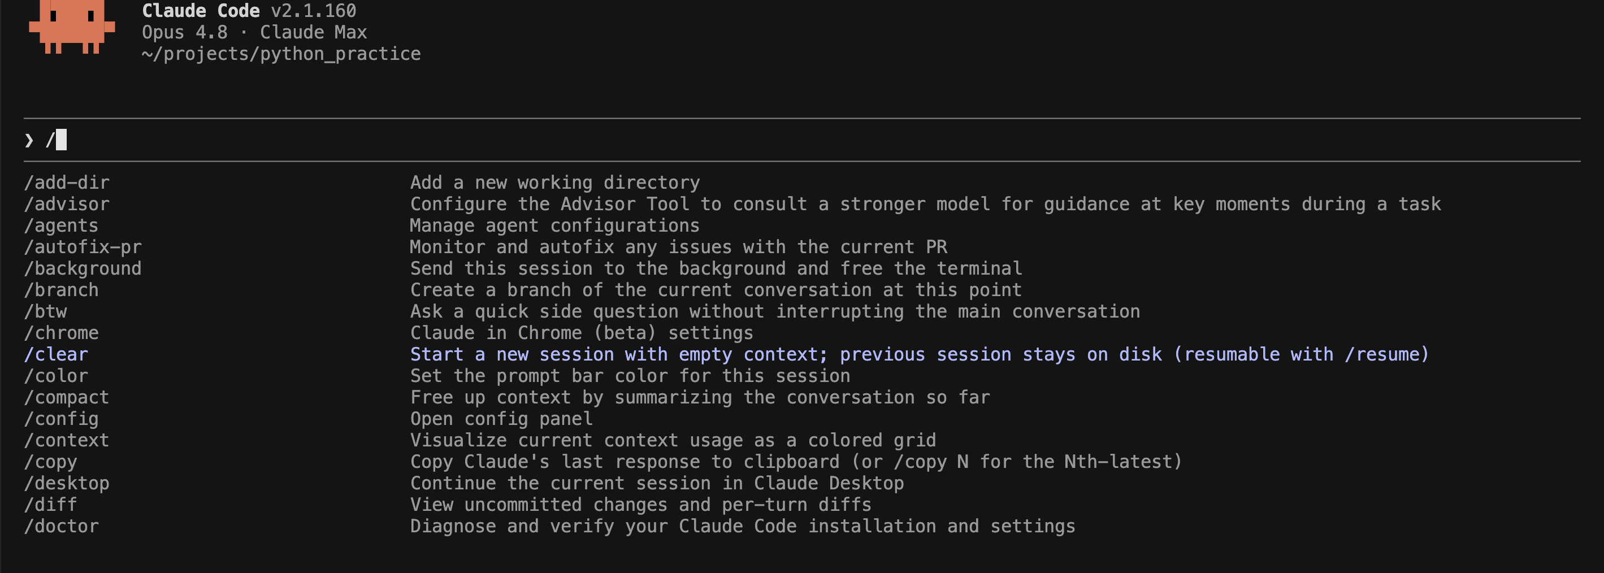Click the prompt chevron symbol
Screen dimensions: 1604x573
pyautogui.click(x=29, y=140)
